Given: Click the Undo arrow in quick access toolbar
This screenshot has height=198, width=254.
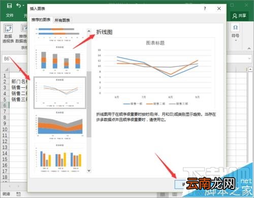Looking at the screenshot, I should click(x=19, y=6).
